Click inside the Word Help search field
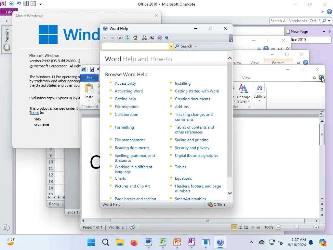This screenshot has height=250, width=333. click(135, 46)
